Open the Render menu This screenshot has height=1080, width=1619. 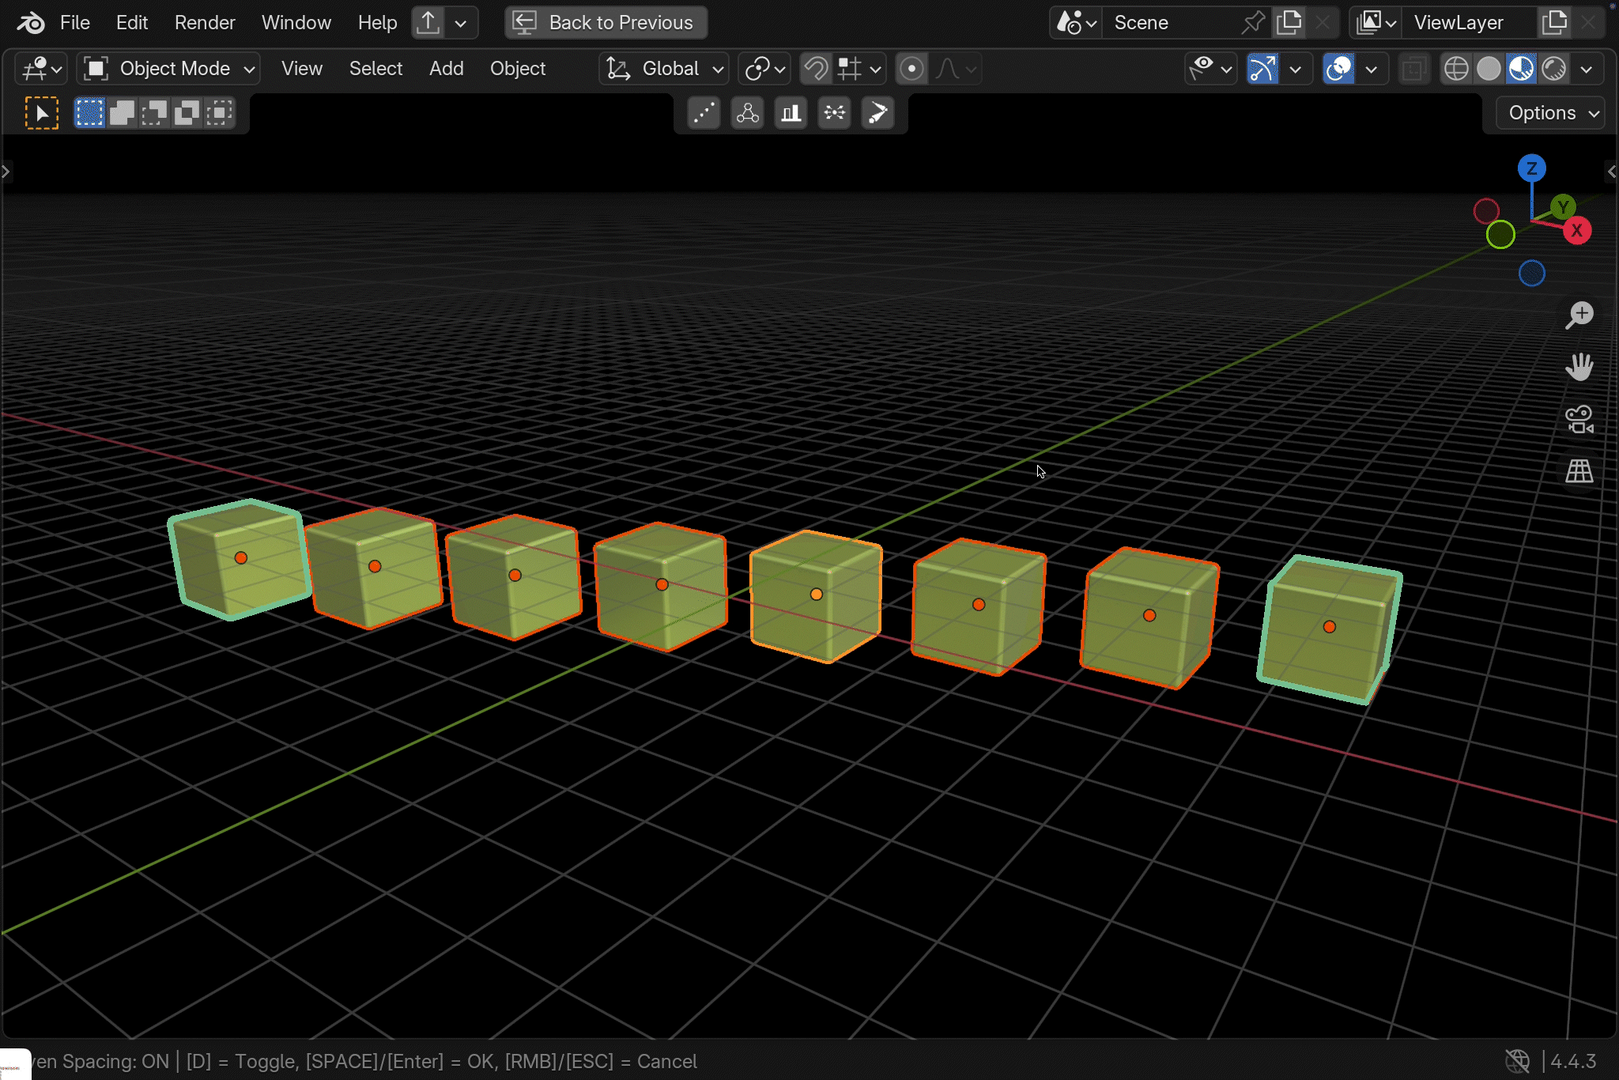(205, 23)
